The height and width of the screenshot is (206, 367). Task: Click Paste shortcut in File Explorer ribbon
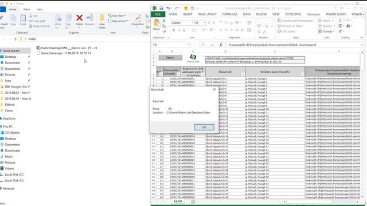click(x=40, y=26)
